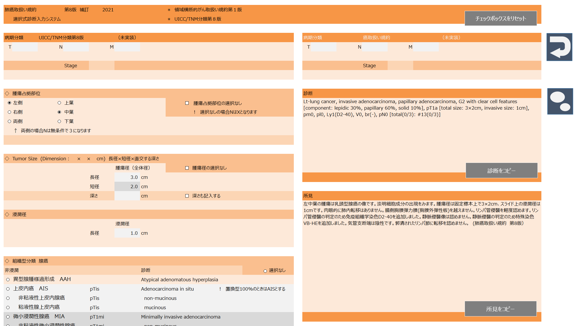The width and height of the screenshot is (576, 326).
Task: Enable the 腫瘍径の選択なし checkbox
Action: coord(187,168)
